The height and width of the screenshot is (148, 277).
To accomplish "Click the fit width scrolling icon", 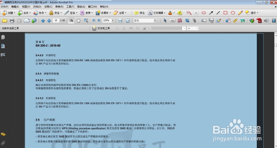I will point(120,21).
